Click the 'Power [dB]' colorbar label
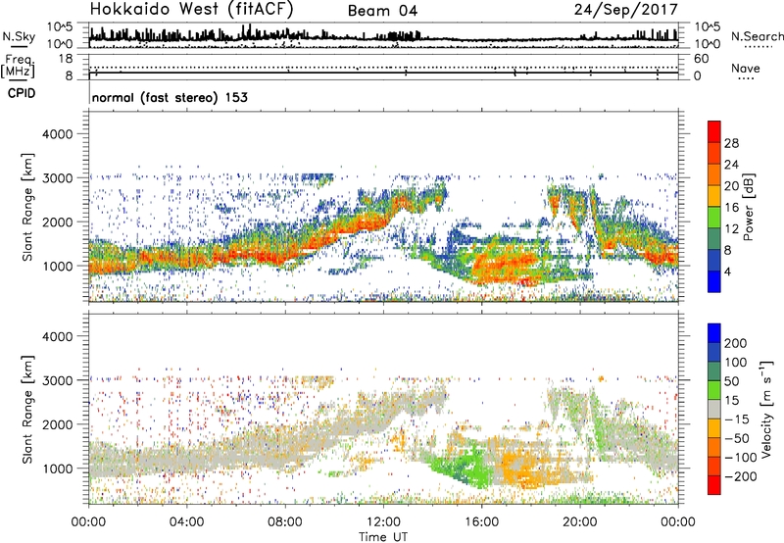The image size is (784, 543). (x=748, y=207)
